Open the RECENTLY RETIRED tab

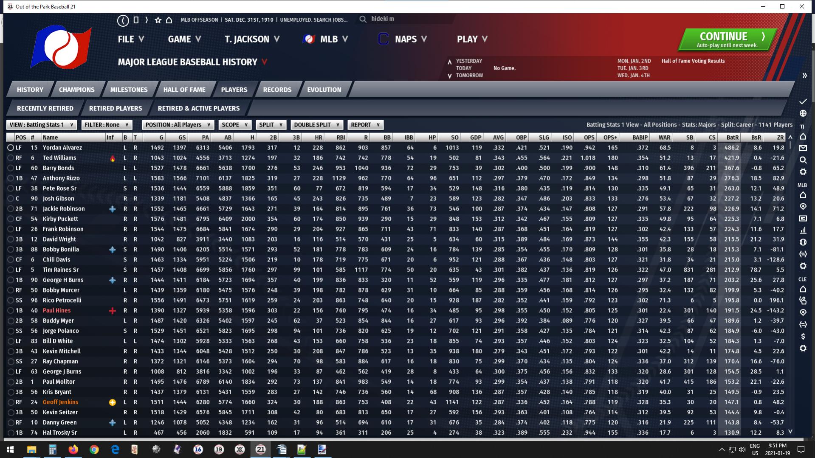click(x=45, y=108)
